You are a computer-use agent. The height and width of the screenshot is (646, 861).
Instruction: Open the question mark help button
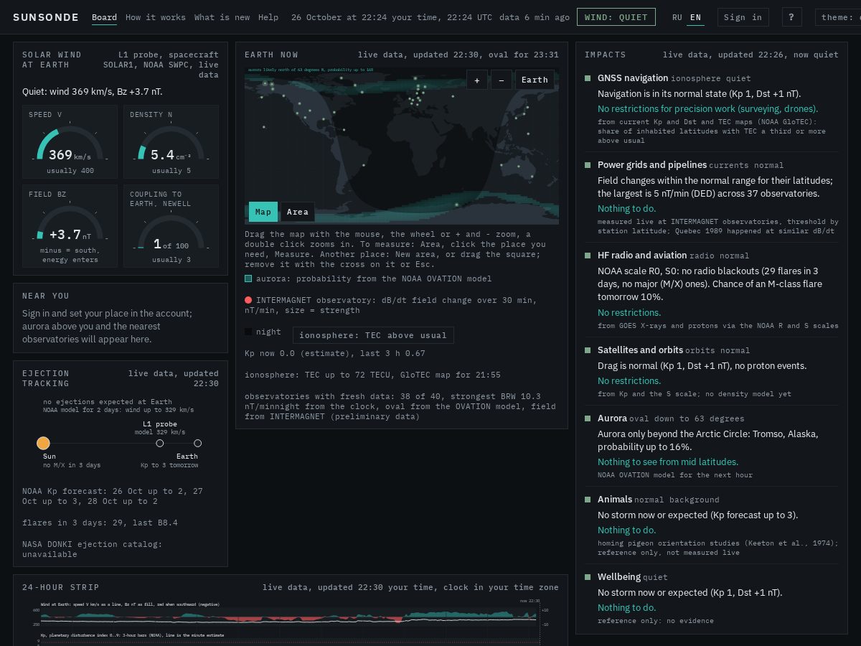pos(791,17)
